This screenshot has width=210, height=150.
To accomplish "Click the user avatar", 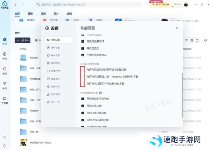I will pyautogui.click(x=186, y=5).
